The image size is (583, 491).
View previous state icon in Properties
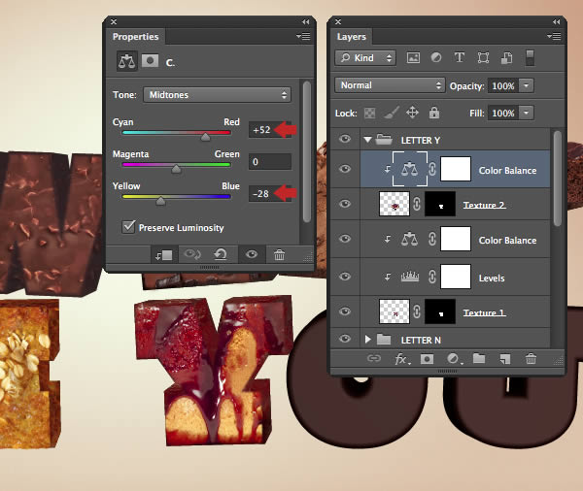(192, 254)
